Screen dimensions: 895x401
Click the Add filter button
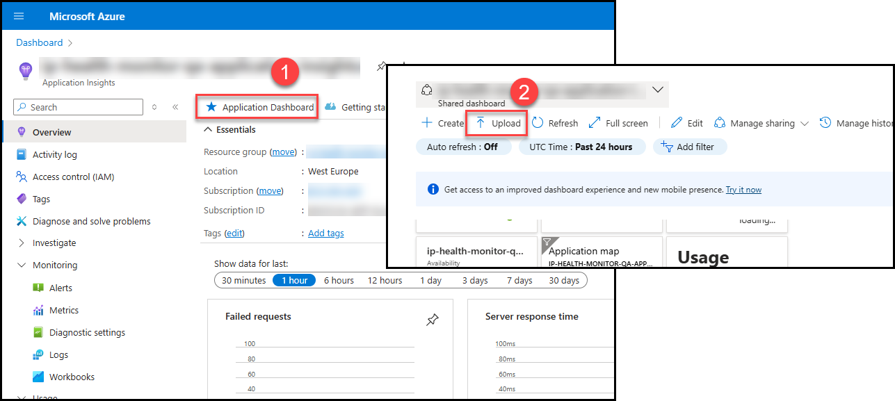689,147
